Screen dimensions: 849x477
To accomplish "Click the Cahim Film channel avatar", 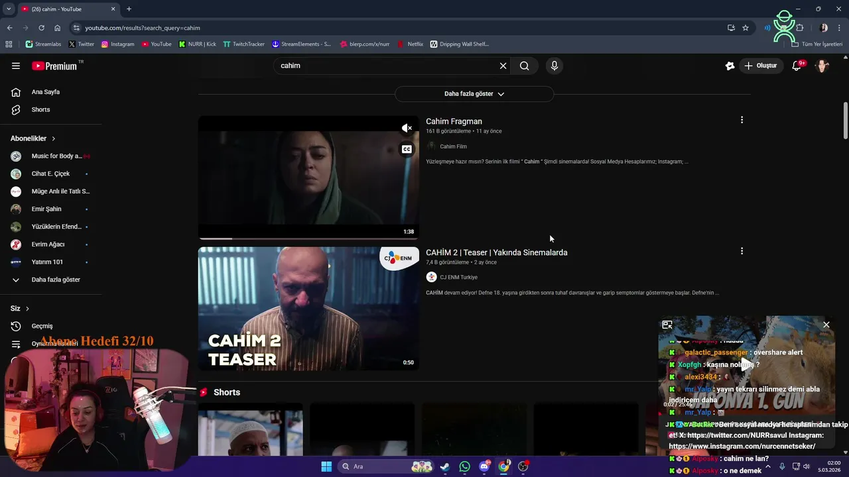I will click(x=431, y=146).
